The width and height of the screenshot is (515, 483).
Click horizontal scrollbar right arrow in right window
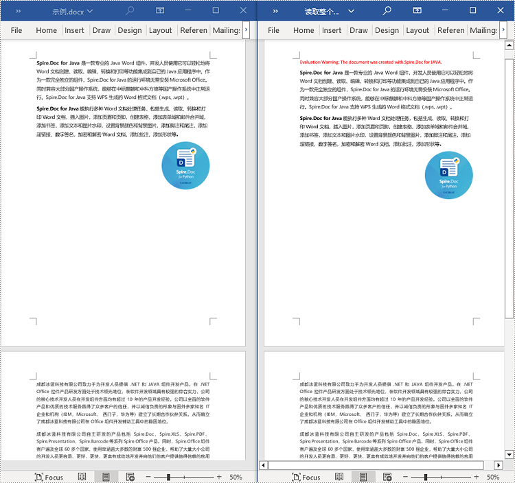(x=499, y=465)
